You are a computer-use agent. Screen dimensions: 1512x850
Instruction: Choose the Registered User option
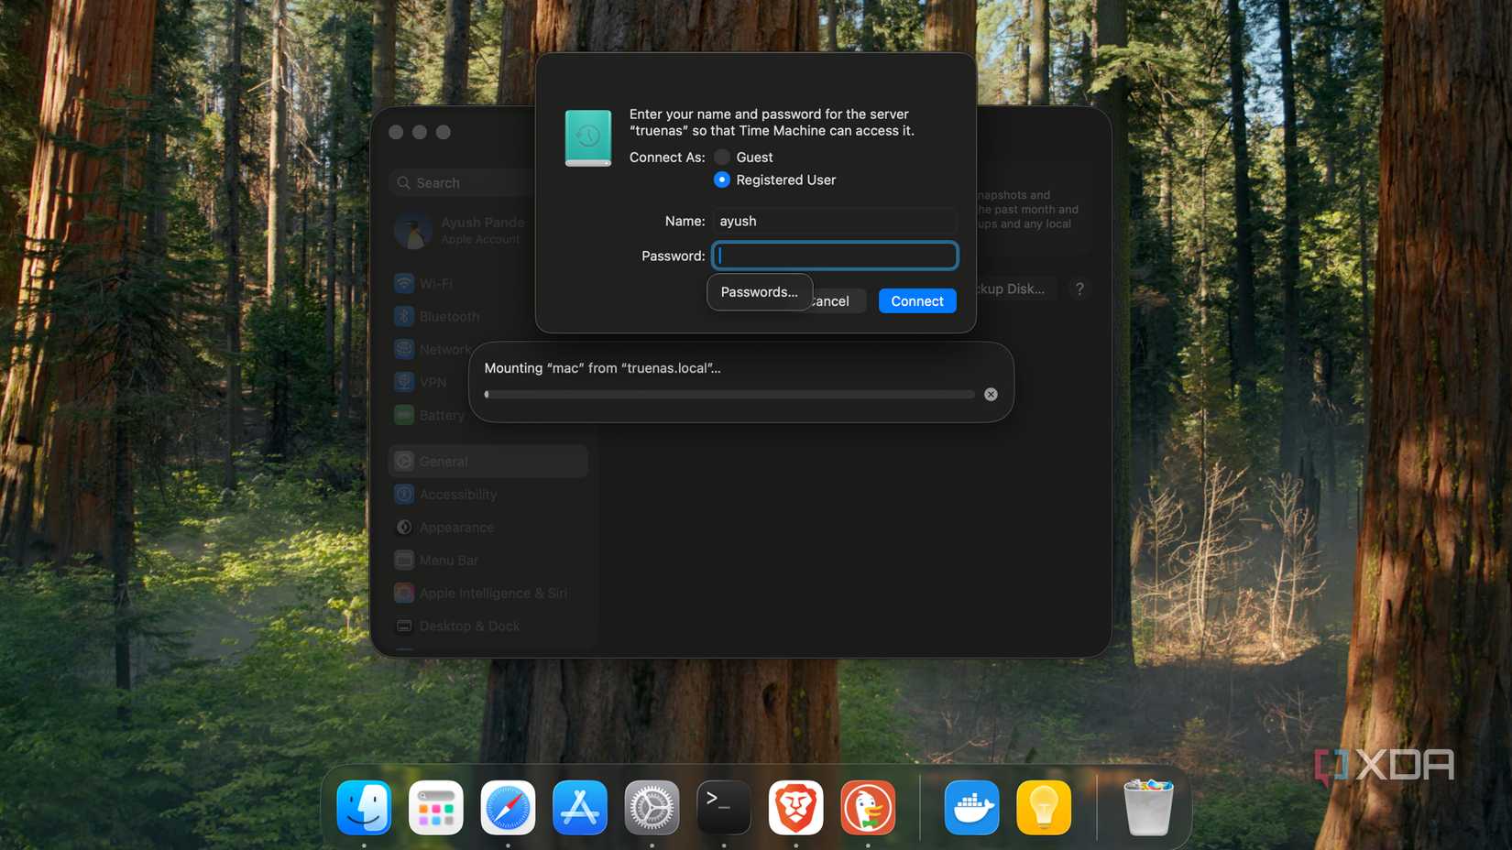[722, 180]
